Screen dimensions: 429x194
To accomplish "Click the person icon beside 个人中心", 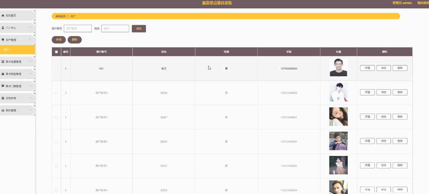I will pyautogui.click(x=3, y=28).
